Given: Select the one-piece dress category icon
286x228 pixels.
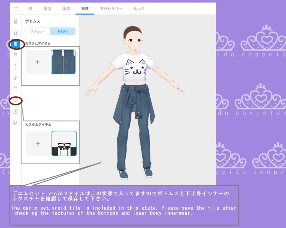Looking at the screenshot, I should (15, 55).
